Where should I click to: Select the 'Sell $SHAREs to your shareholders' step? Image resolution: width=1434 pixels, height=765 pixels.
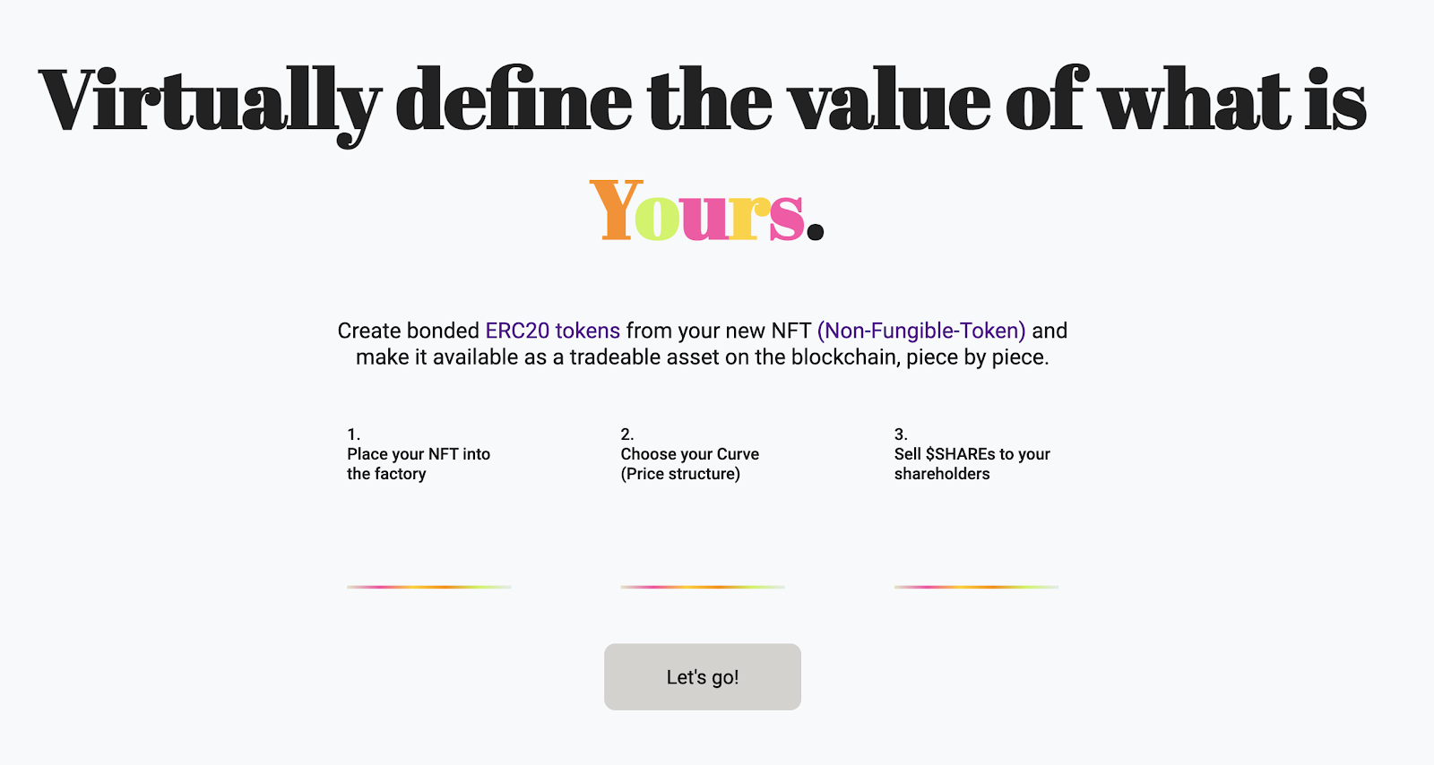click(x=972, y=464)
